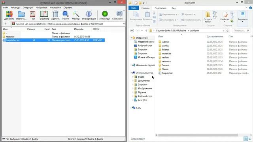Select the hwpatcher file in Explorer
This screenshot has height=142, width=253.
pyautogui.click(x=166, y=73)
